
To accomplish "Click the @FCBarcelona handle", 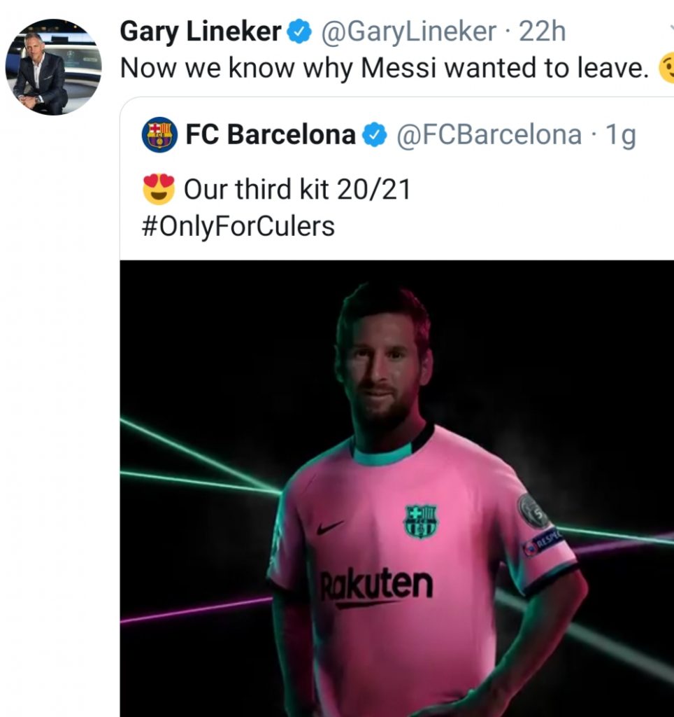I will [489, 134].
